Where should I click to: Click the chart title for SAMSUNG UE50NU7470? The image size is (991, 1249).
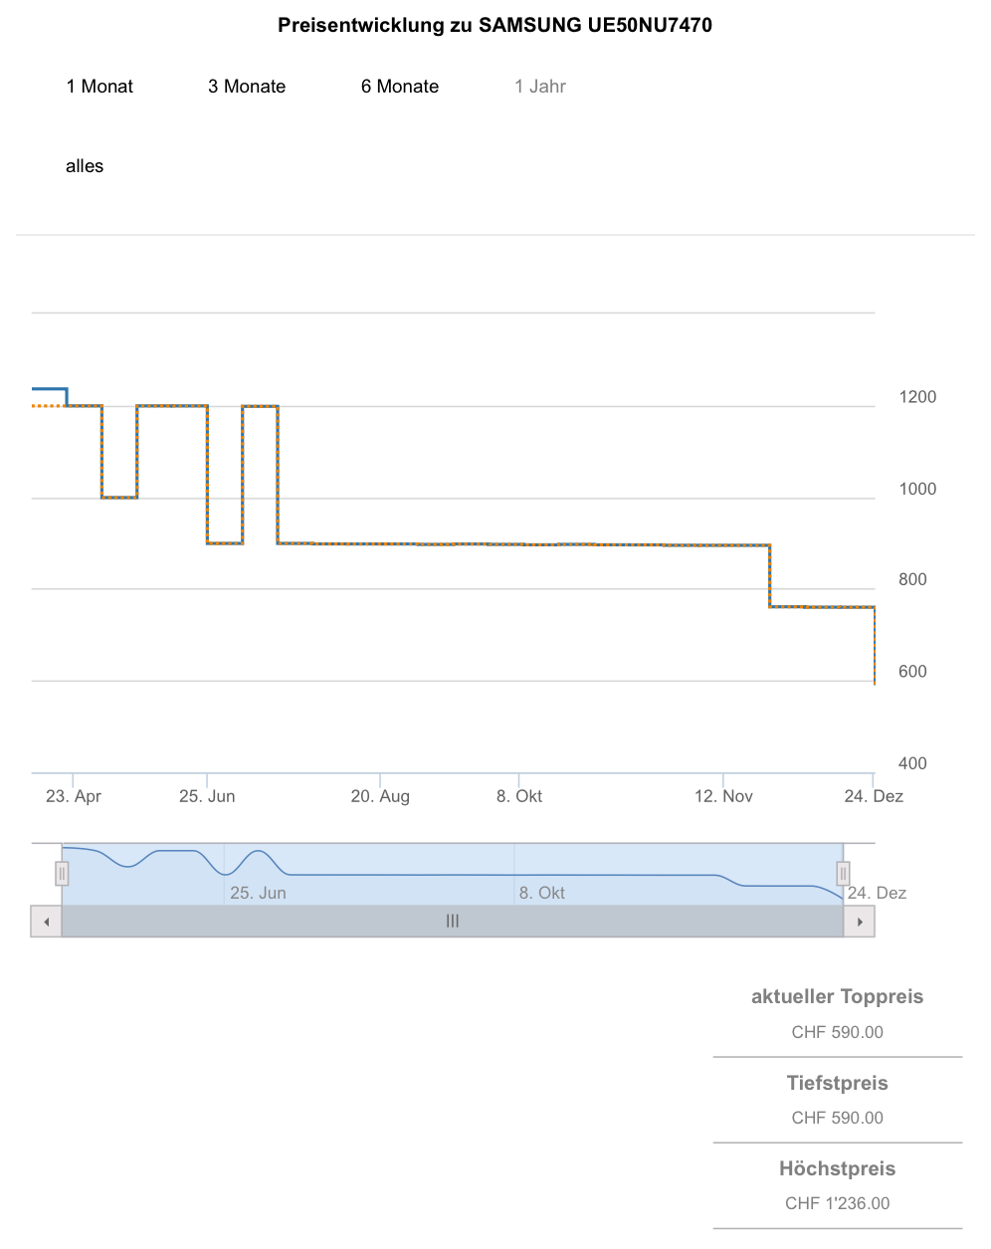pyautogui.click(x=495, y=25)
